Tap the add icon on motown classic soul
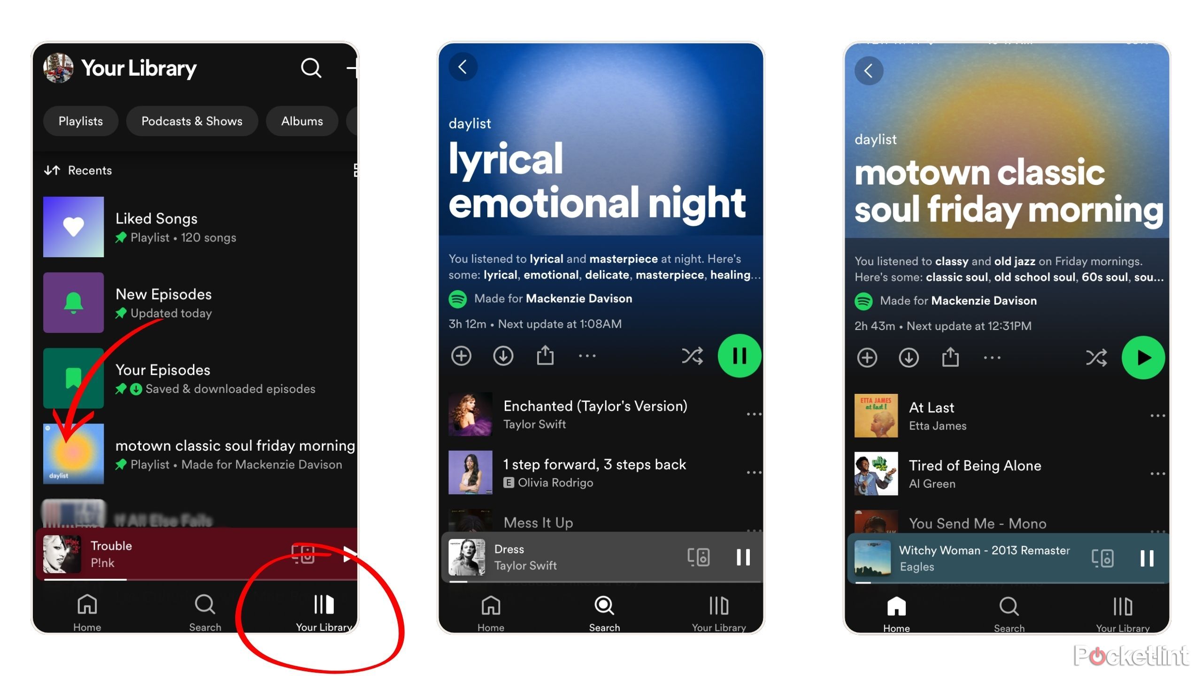Screen dimensions: 1202x676 point(867,357)
